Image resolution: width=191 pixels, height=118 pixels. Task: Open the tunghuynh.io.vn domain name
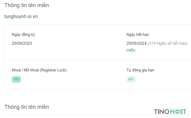click(x=21, y=17)
